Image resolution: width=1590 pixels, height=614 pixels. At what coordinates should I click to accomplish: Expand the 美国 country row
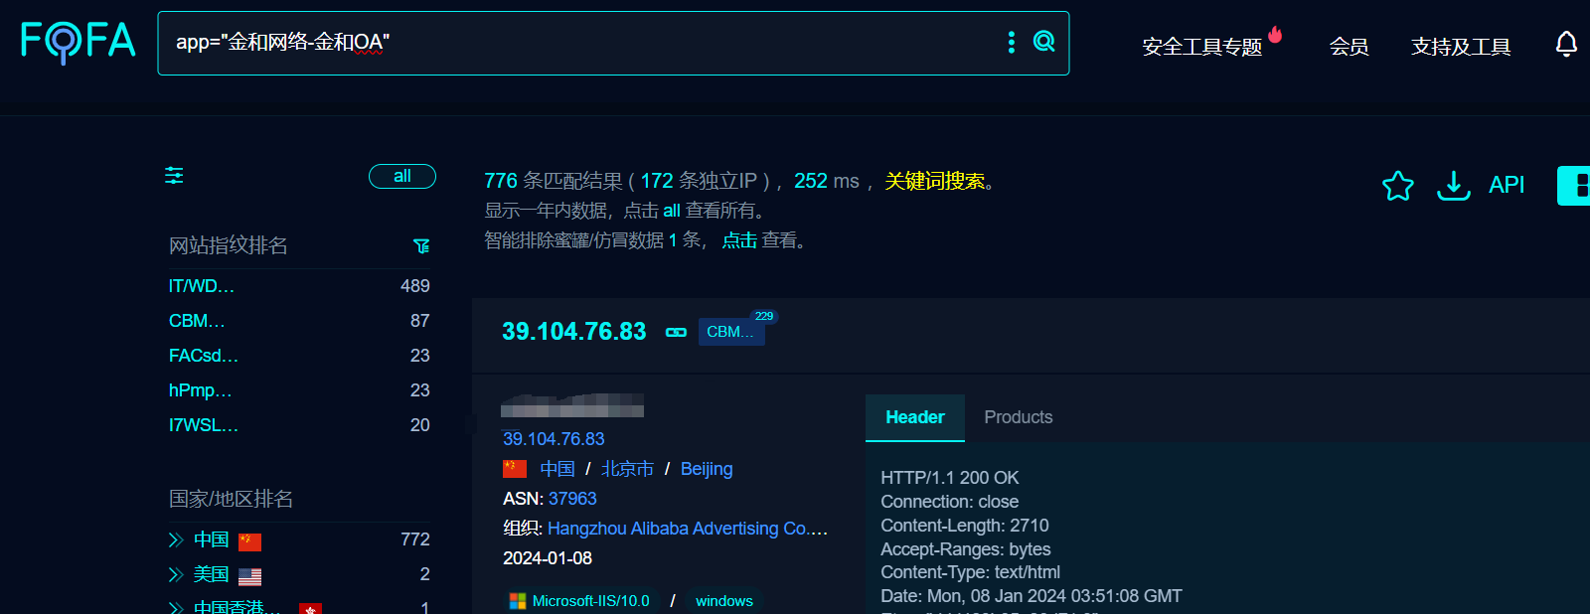point(176,574)
